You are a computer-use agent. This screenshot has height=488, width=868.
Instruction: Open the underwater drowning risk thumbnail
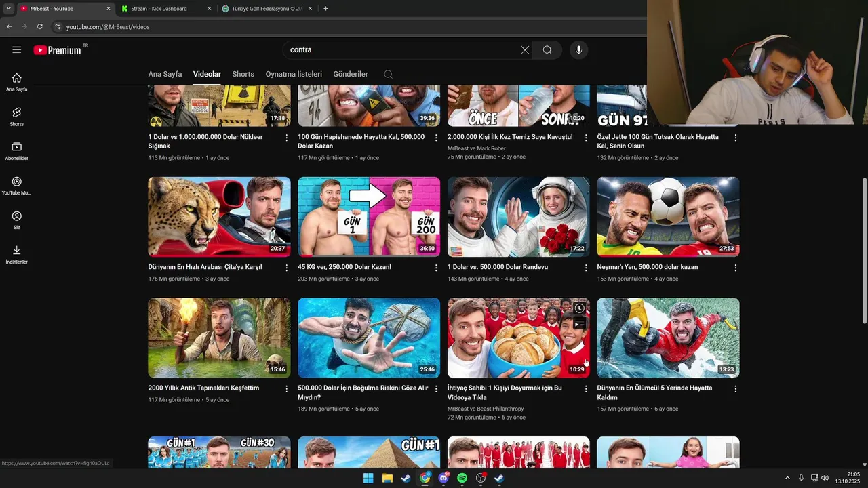coord(369,338)
